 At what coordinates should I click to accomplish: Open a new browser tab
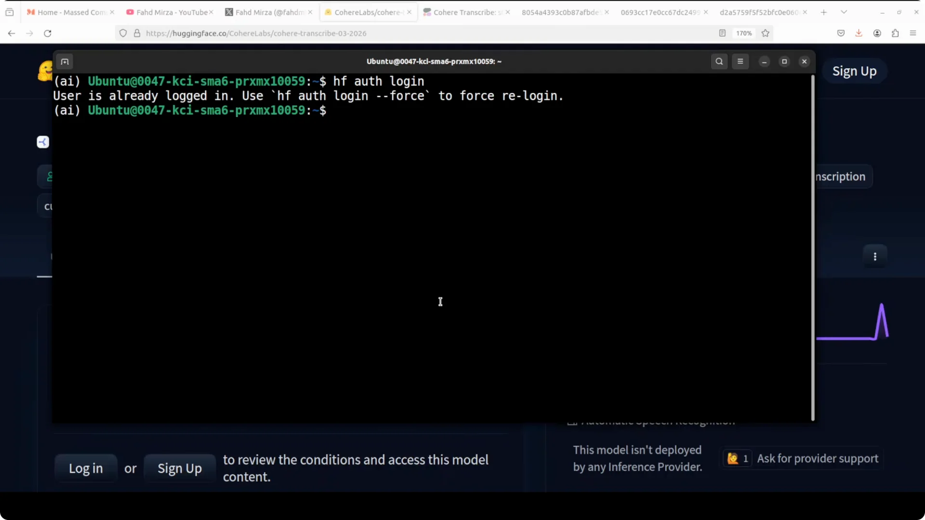(824, 12)
